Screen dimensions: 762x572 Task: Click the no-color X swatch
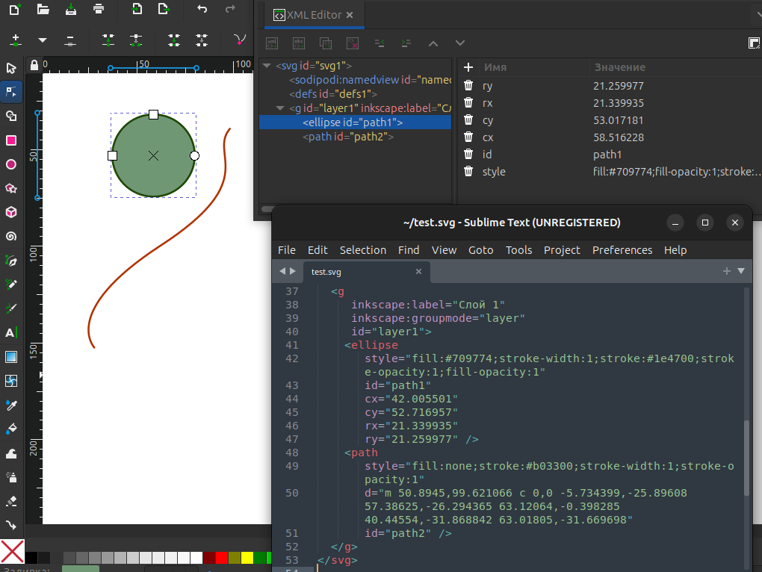click(x=12, y=550)
